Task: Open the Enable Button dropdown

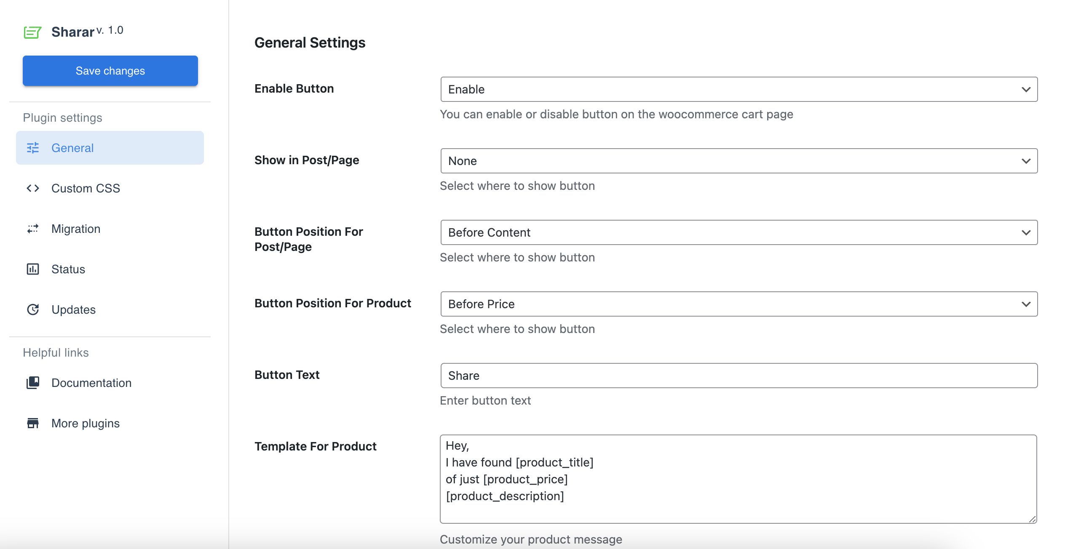Action: coord(739,89)
